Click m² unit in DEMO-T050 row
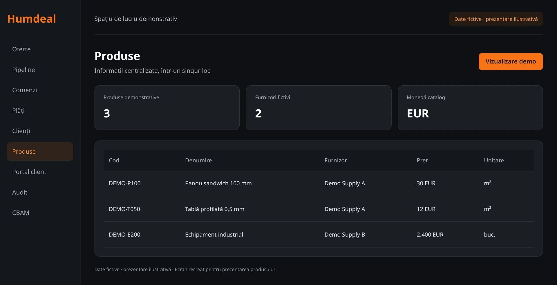 [487, 209]
